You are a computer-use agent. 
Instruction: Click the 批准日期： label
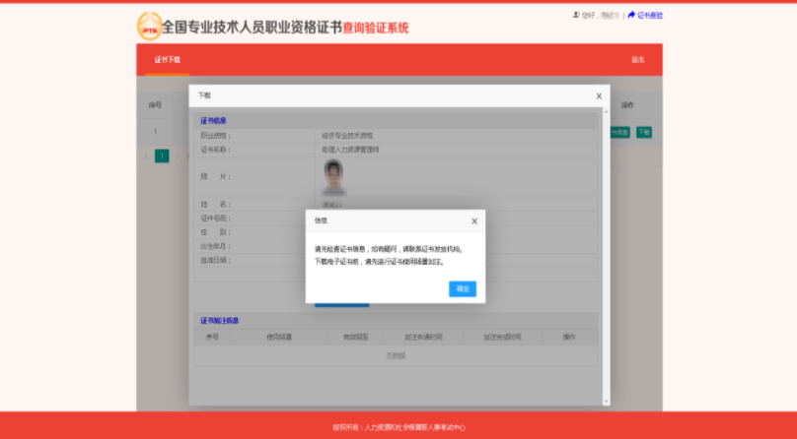[x=215, y=260]
